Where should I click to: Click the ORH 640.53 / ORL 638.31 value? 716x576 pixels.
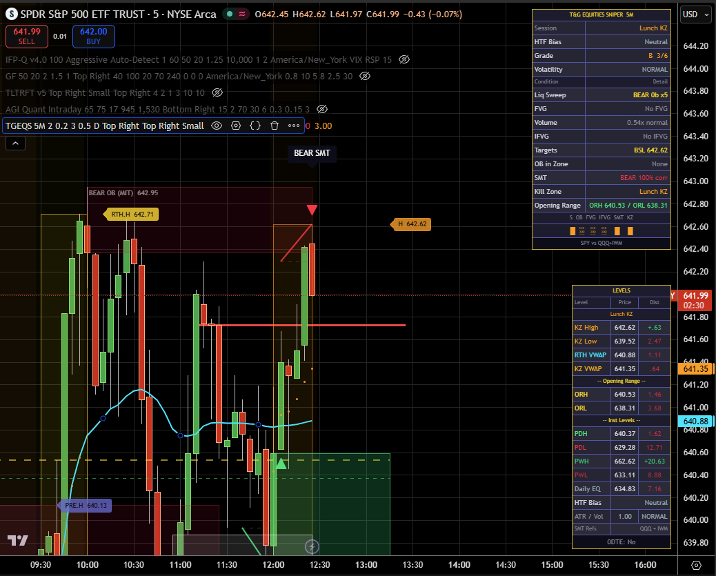click(628, 206)
